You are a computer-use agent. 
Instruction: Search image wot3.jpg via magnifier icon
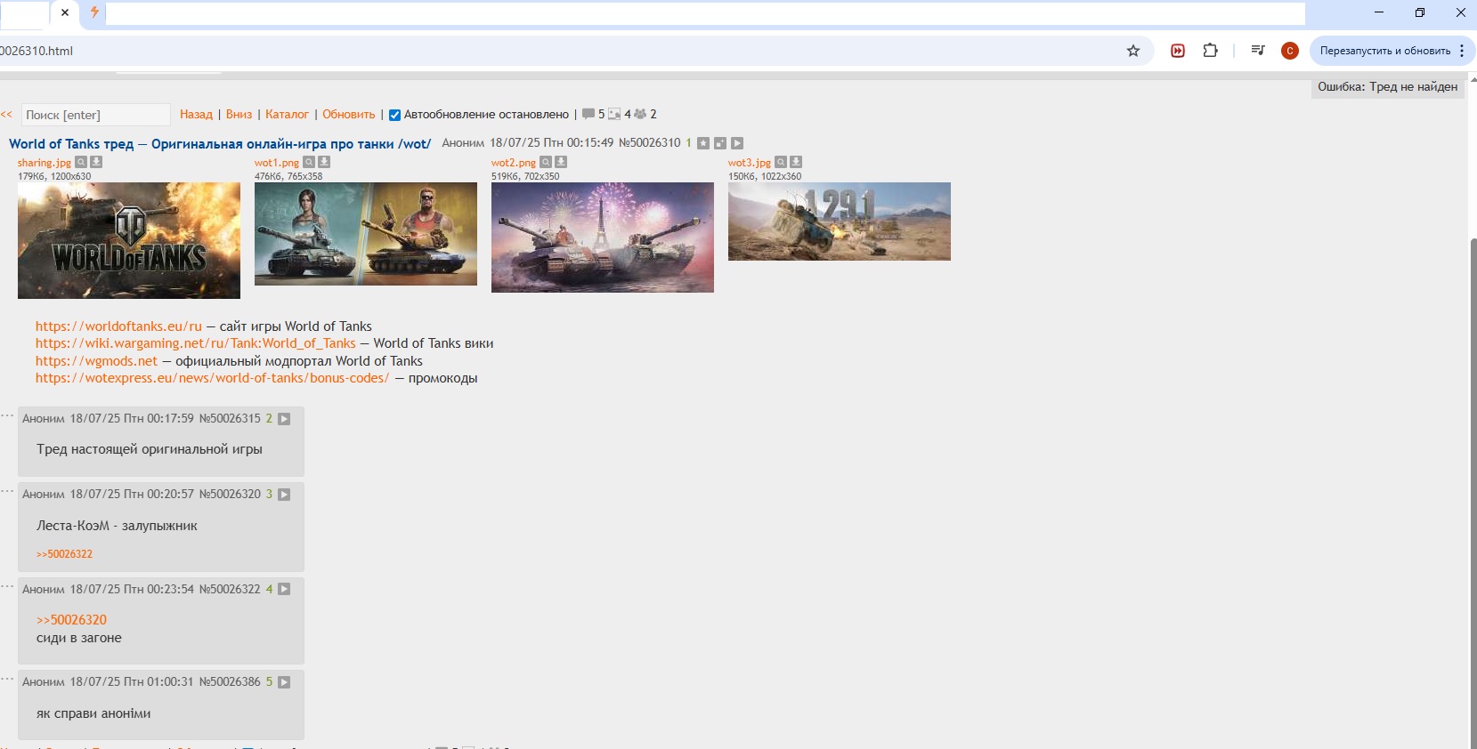click(781, 162)
